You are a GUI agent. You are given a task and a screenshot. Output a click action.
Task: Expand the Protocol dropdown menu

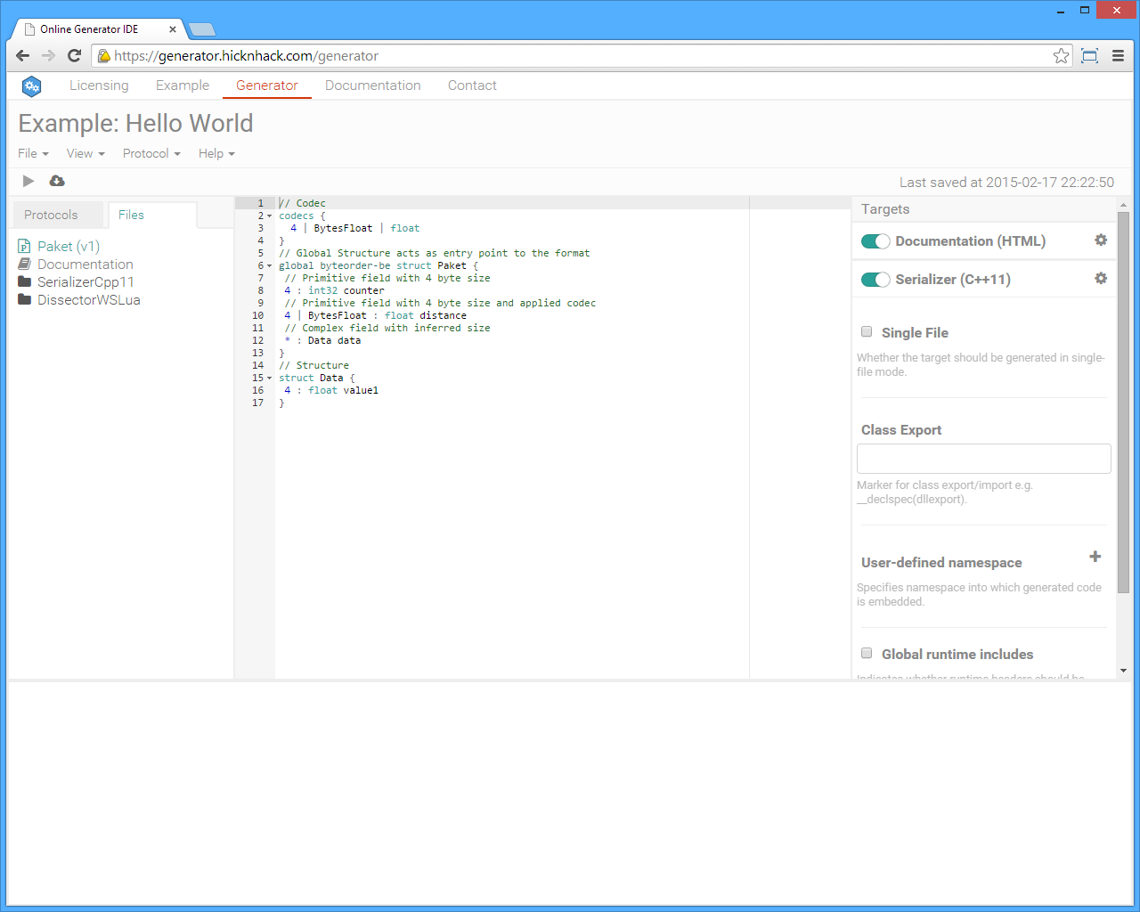(151, 153)
